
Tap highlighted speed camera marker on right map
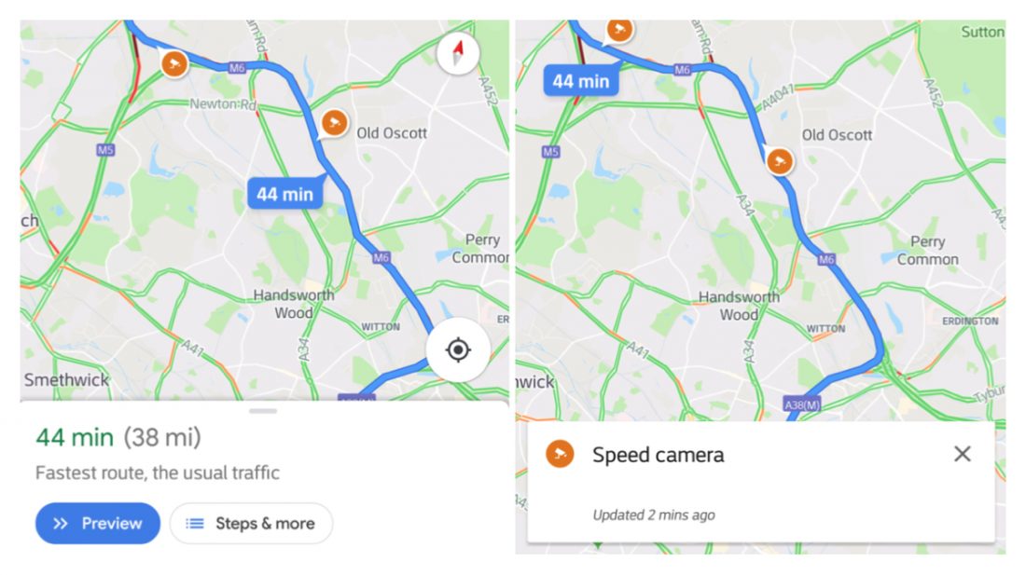780,160
